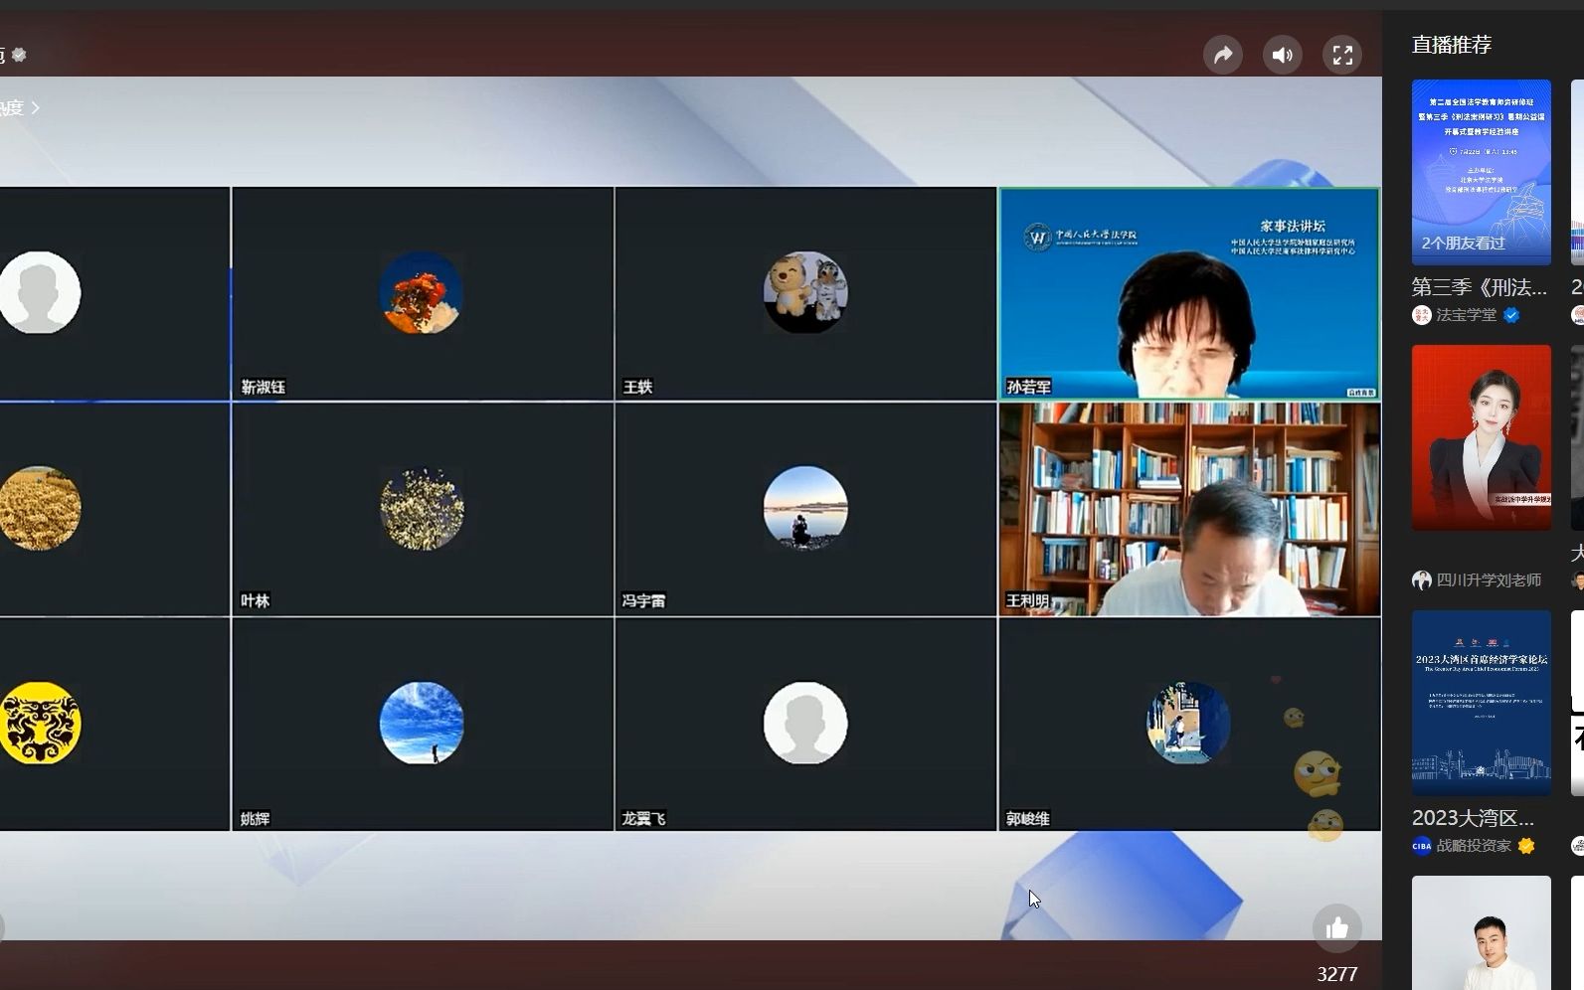Click the 四川升学刘老师 avatar icon
Screen dimensions: 1584x990
pyautogui.click(x=1422, y=580)
